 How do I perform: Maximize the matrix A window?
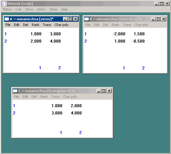(70, 19)
